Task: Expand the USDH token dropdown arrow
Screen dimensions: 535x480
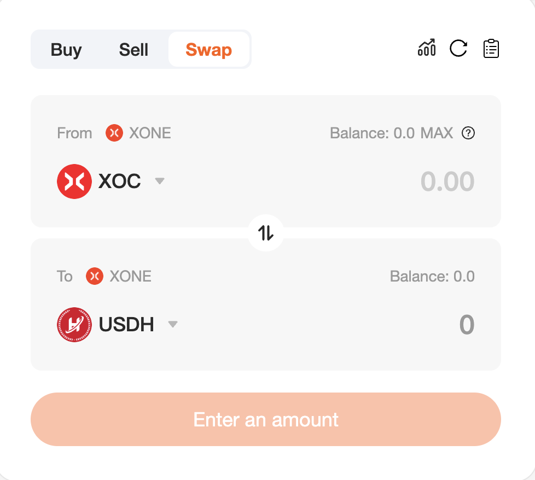Action: [x=173, y=324]
